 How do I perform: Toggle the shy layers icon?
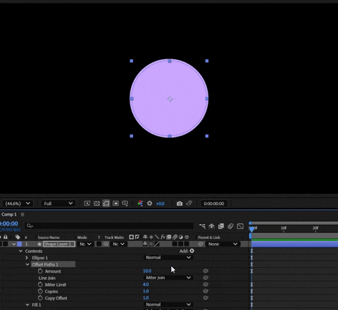coord(211,226)
